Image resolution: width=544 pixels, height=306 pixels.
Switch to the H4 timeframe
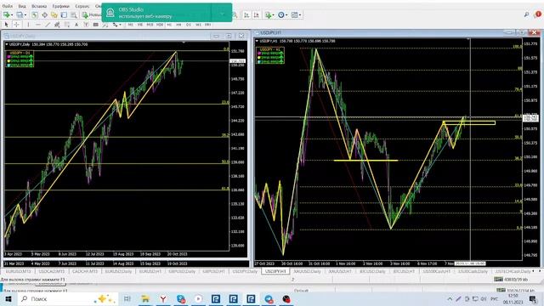178,25
